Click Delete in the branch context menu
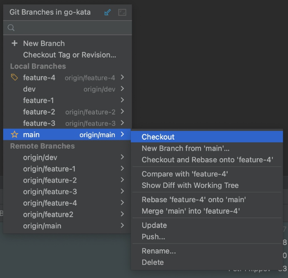This screenshot has height=278, width=288. (x=153, y=262)
